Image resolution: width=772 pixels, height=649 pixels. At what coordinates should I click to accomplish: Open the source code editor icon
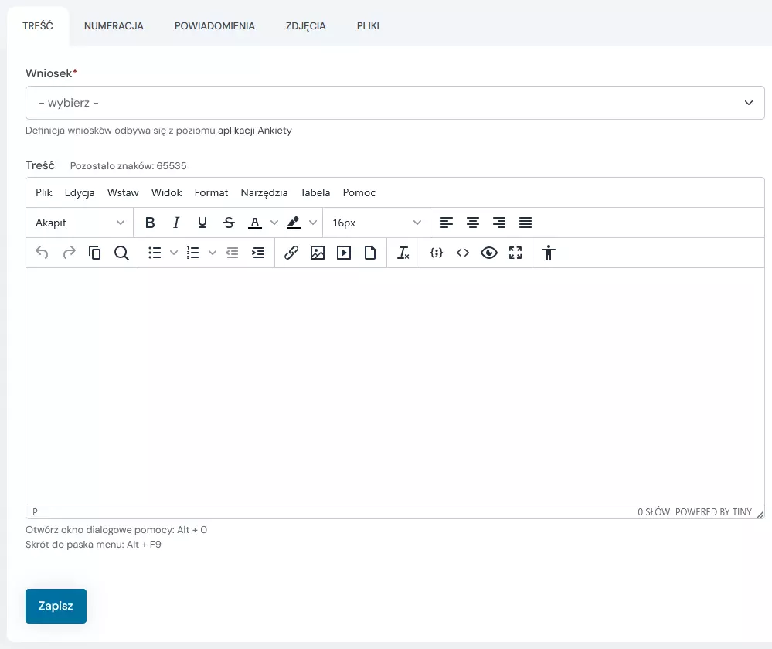point(463,253)
